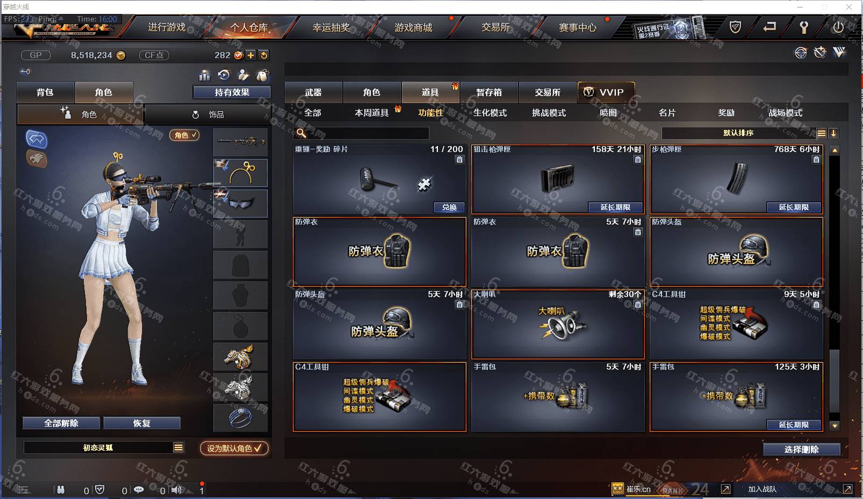863x499 pixels.
Task: Click the 全部解除 button
Action: pos(61,423)
